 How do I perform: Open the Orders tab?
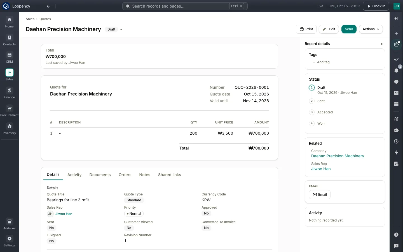pyautogui.click(x=125, y=175)
